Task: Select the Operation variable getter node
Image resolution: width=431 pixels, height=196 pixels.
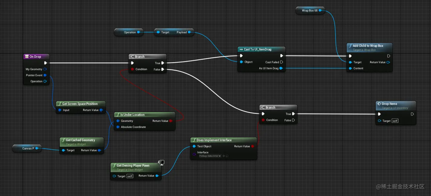Action: [x=128, y=32]
